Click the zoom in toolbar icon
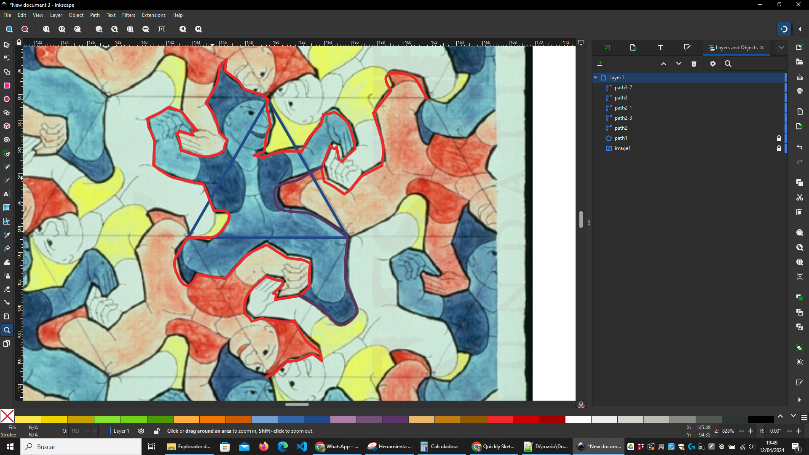 coord(9,29)
